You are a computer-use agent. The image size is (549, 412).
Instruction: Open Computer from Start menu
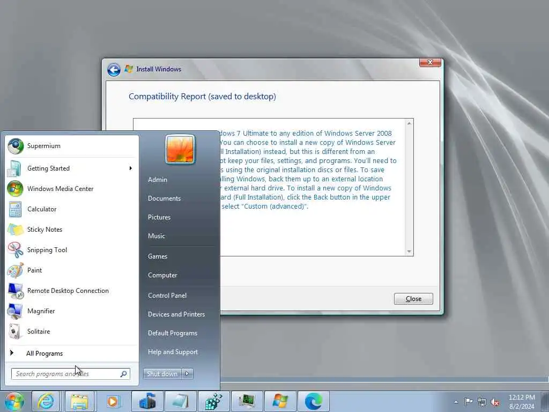pos(162,275)
